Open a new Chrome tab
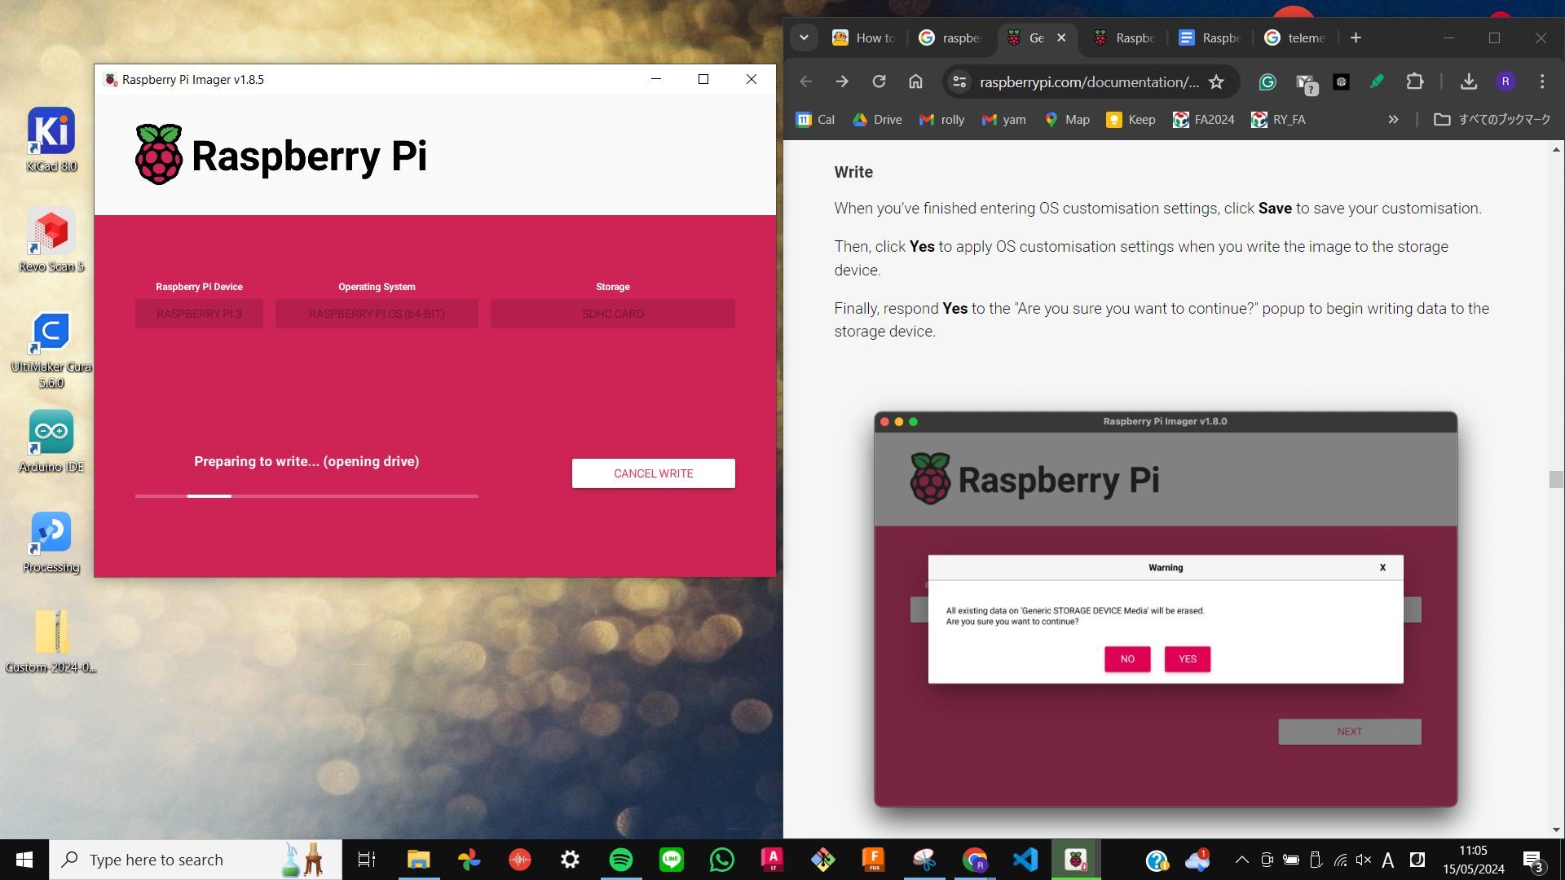1565x880 pixels. [1356, 37]
